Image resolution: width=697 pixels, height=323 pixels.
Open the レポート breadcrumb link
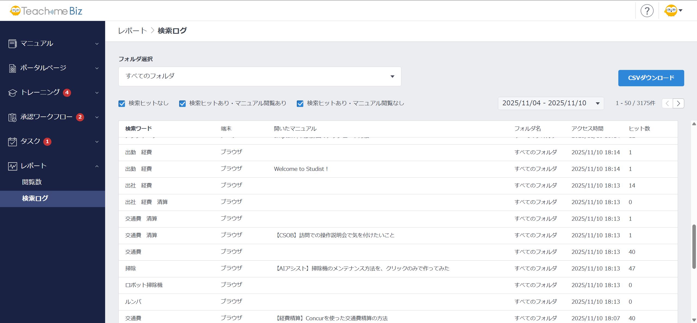coord(132,30)
